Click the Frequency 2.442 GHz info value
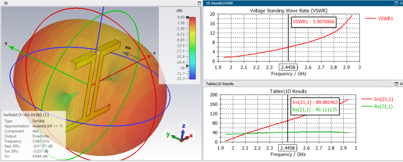403x162 pixels. pyautogui.click(x=41, y=141)
